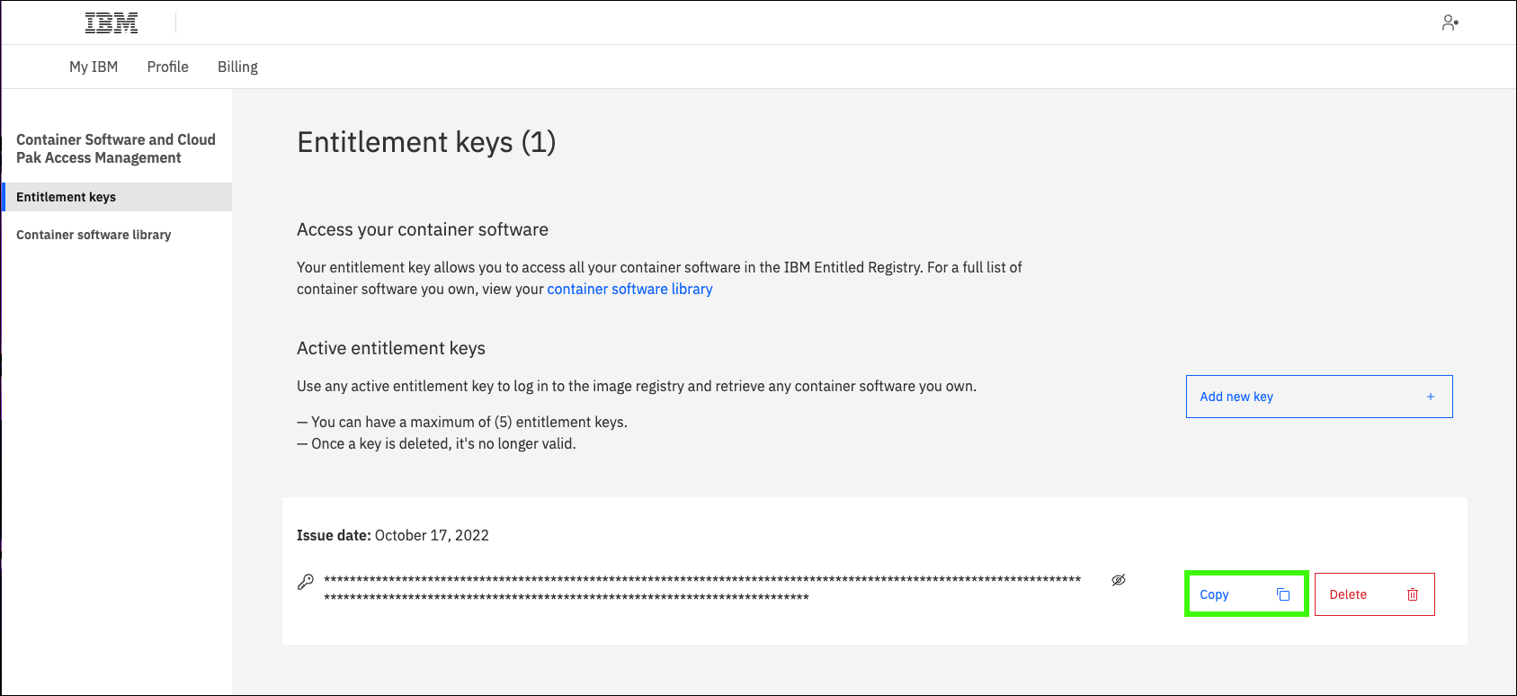Click the Entitlement keys (1) page heading
The height and width of the screenshot is (696, 1517).
pyautogui.click(x=426, y=142)
